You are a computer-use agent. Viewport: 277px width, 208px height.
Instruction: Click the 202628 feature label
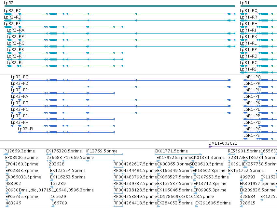tap(57, 164)
